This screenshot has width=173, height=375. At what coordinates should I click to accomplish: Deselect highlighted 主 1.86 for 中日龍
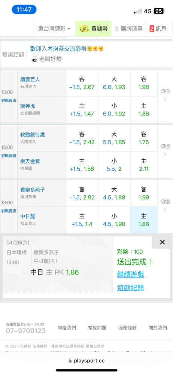coord(144,220)
